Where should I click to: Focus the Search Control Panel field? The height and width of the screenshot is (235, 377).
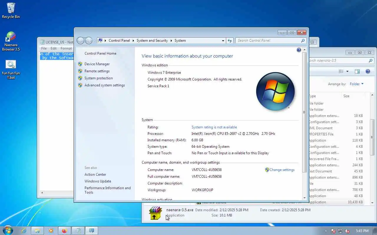click(x=268, y=41)
